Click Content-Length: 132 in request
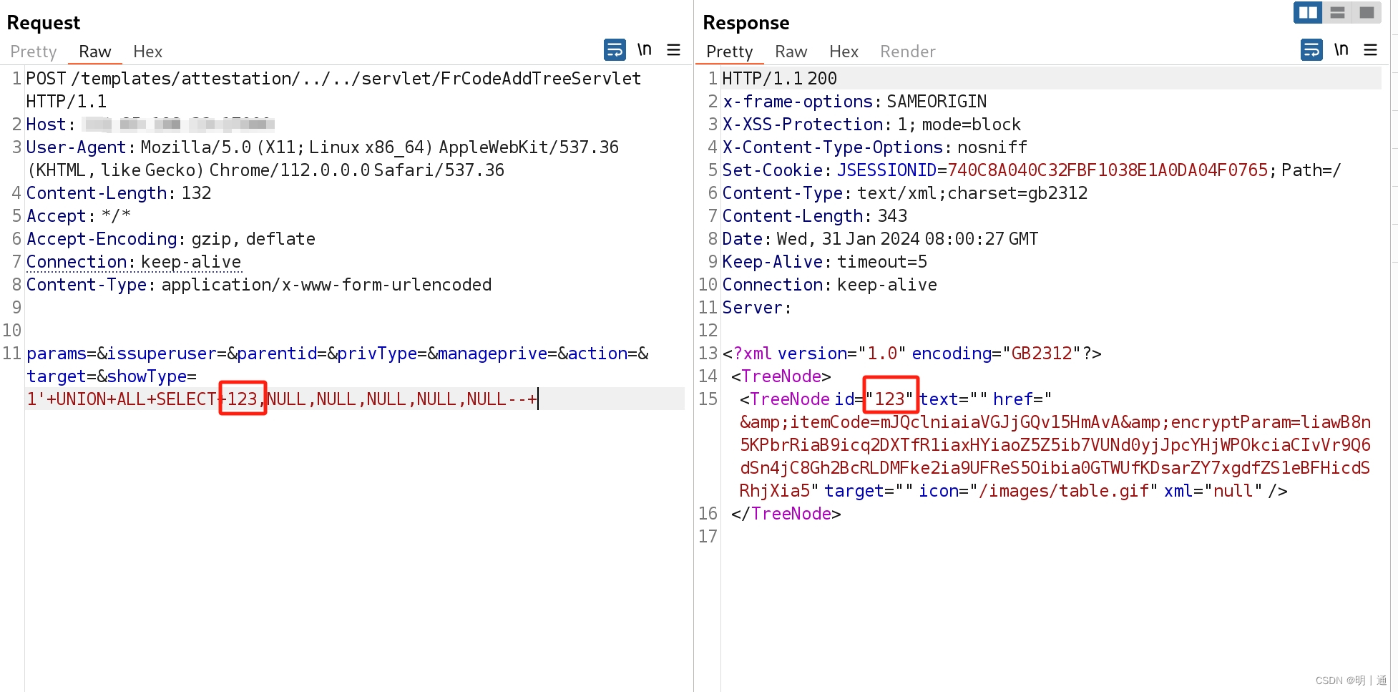Image resolution: width=1398 pixels, height=692 pixels. [119, 193]
